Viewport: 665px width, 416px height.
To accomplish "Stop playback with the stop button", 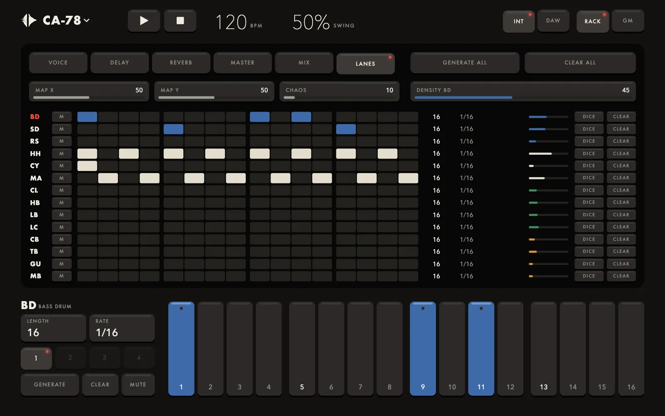I will 180,21.
